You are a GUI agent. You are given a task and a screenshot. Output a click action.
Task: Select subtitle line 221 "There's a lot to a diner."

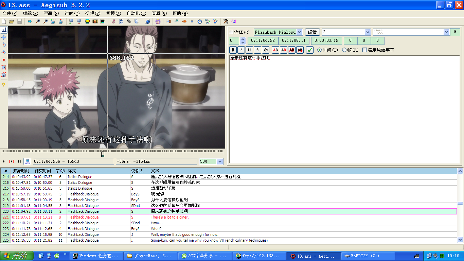click(229, 217)
